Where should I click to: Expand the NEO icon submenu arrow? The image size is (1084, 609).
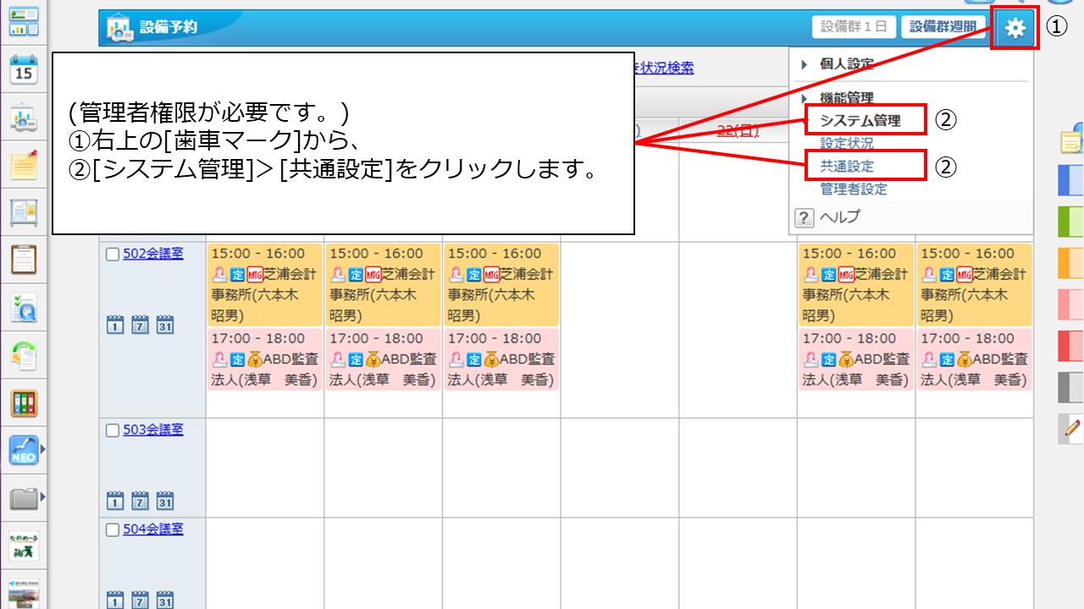tap(42, 450)
